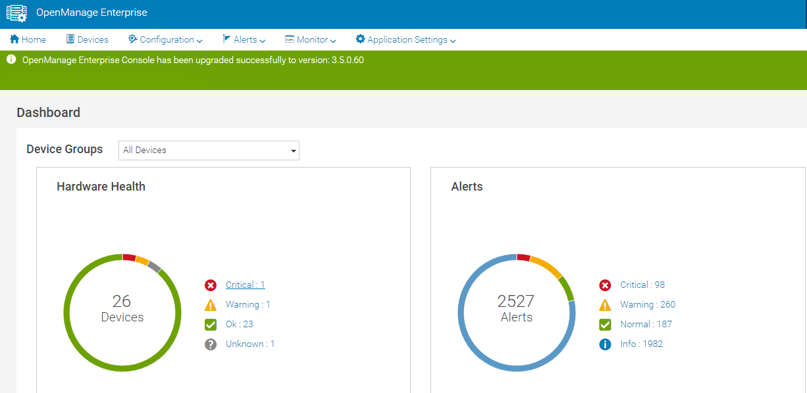Screen dimensions: 807x393
Task: Click the 26 Devices count in donut
Action: (122, 309)
